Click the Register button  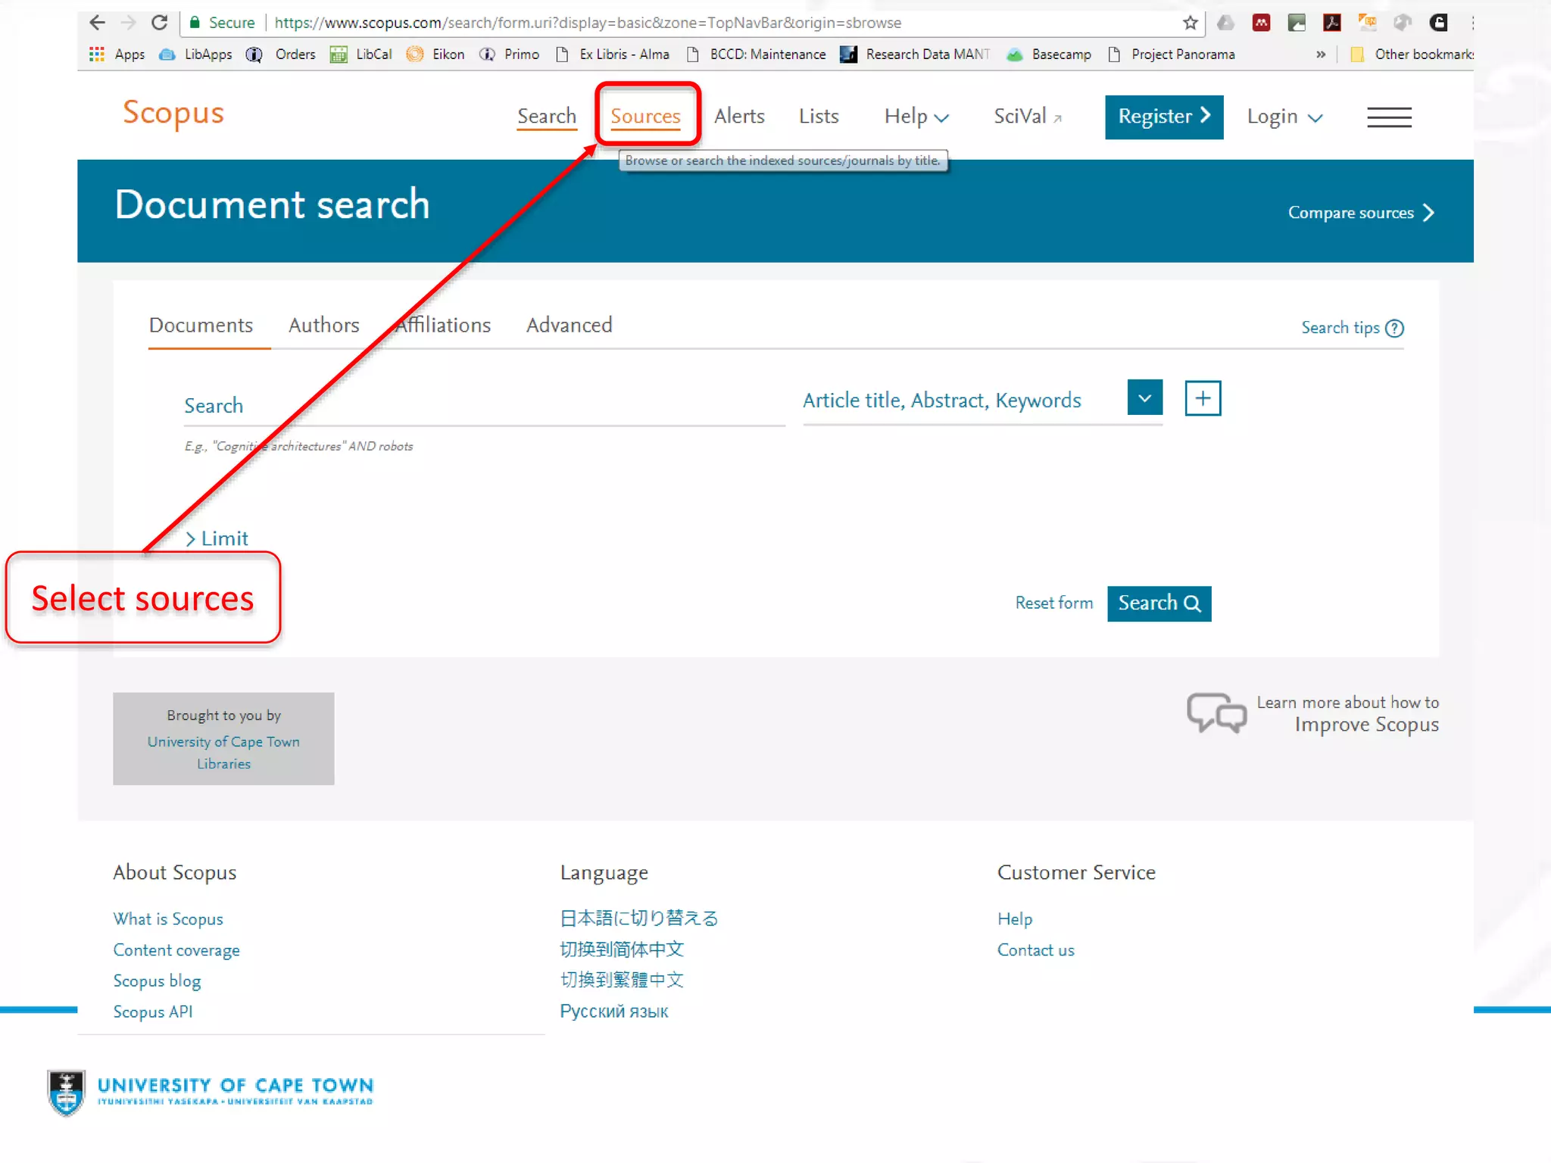1163,117
